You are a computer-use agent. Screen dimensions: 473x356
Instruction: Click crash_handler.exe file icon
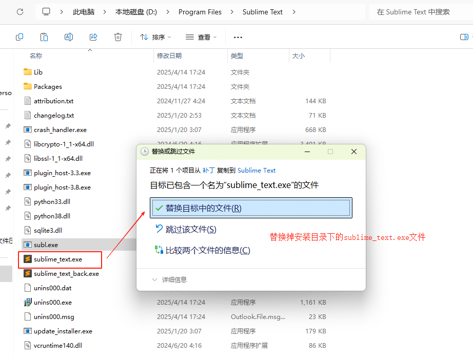28,129
